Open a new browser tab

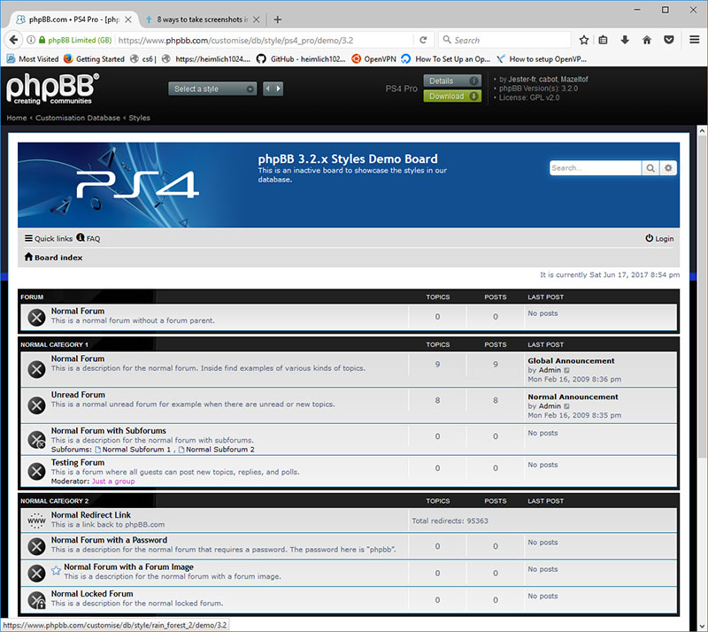(x=277, y=19)
